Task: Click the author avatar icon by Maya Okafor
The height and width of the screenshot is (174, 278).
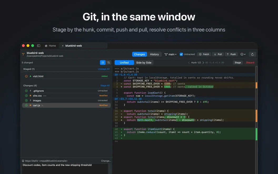Action: 23,161
